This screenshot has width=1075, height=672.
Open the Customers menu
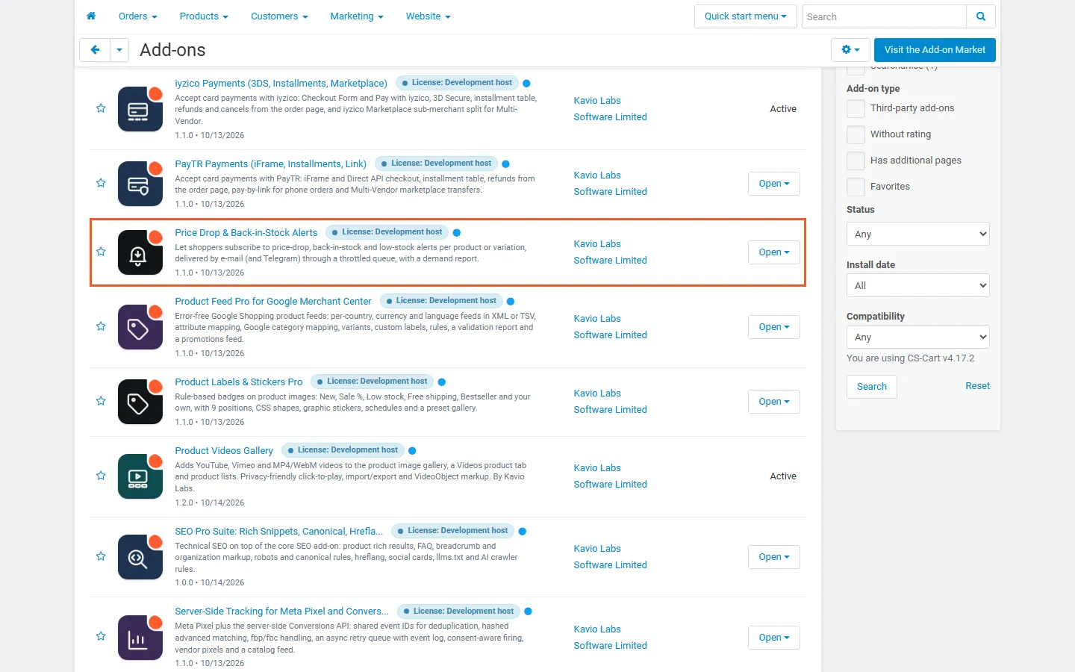point(279,16)
